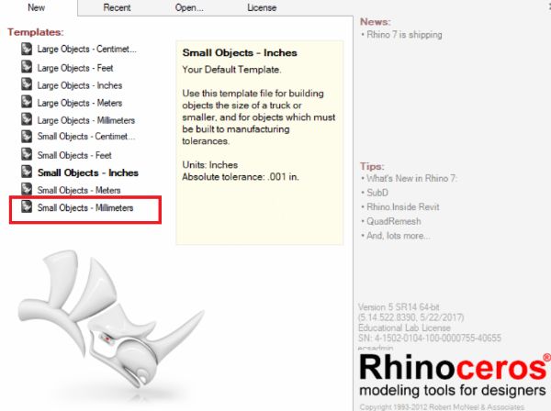Viewport: 551px width, 411px height.
Task: Click the icon beside Large Objects - Inches
Action: 27,84
